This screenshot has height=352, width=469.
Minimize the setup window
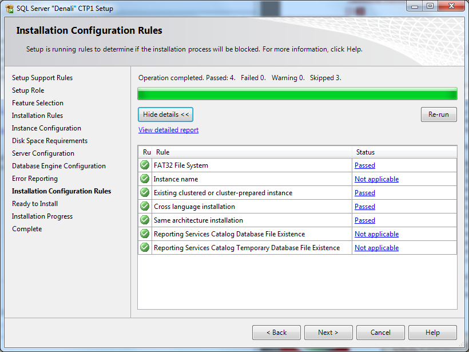[x=415, y=6]
